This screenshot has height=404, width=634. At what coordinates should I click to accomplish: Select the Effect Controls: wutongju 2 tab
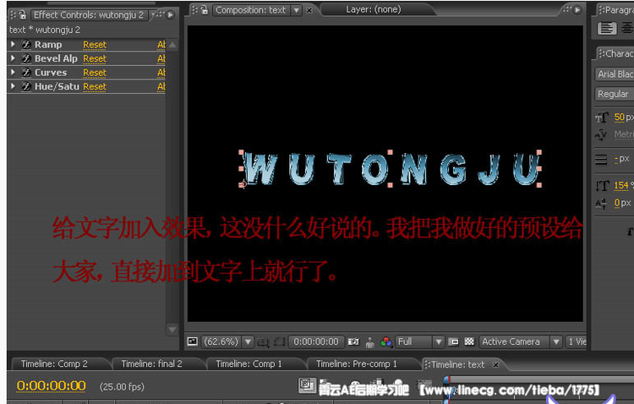pyautogui.click(x=88, y=15)
